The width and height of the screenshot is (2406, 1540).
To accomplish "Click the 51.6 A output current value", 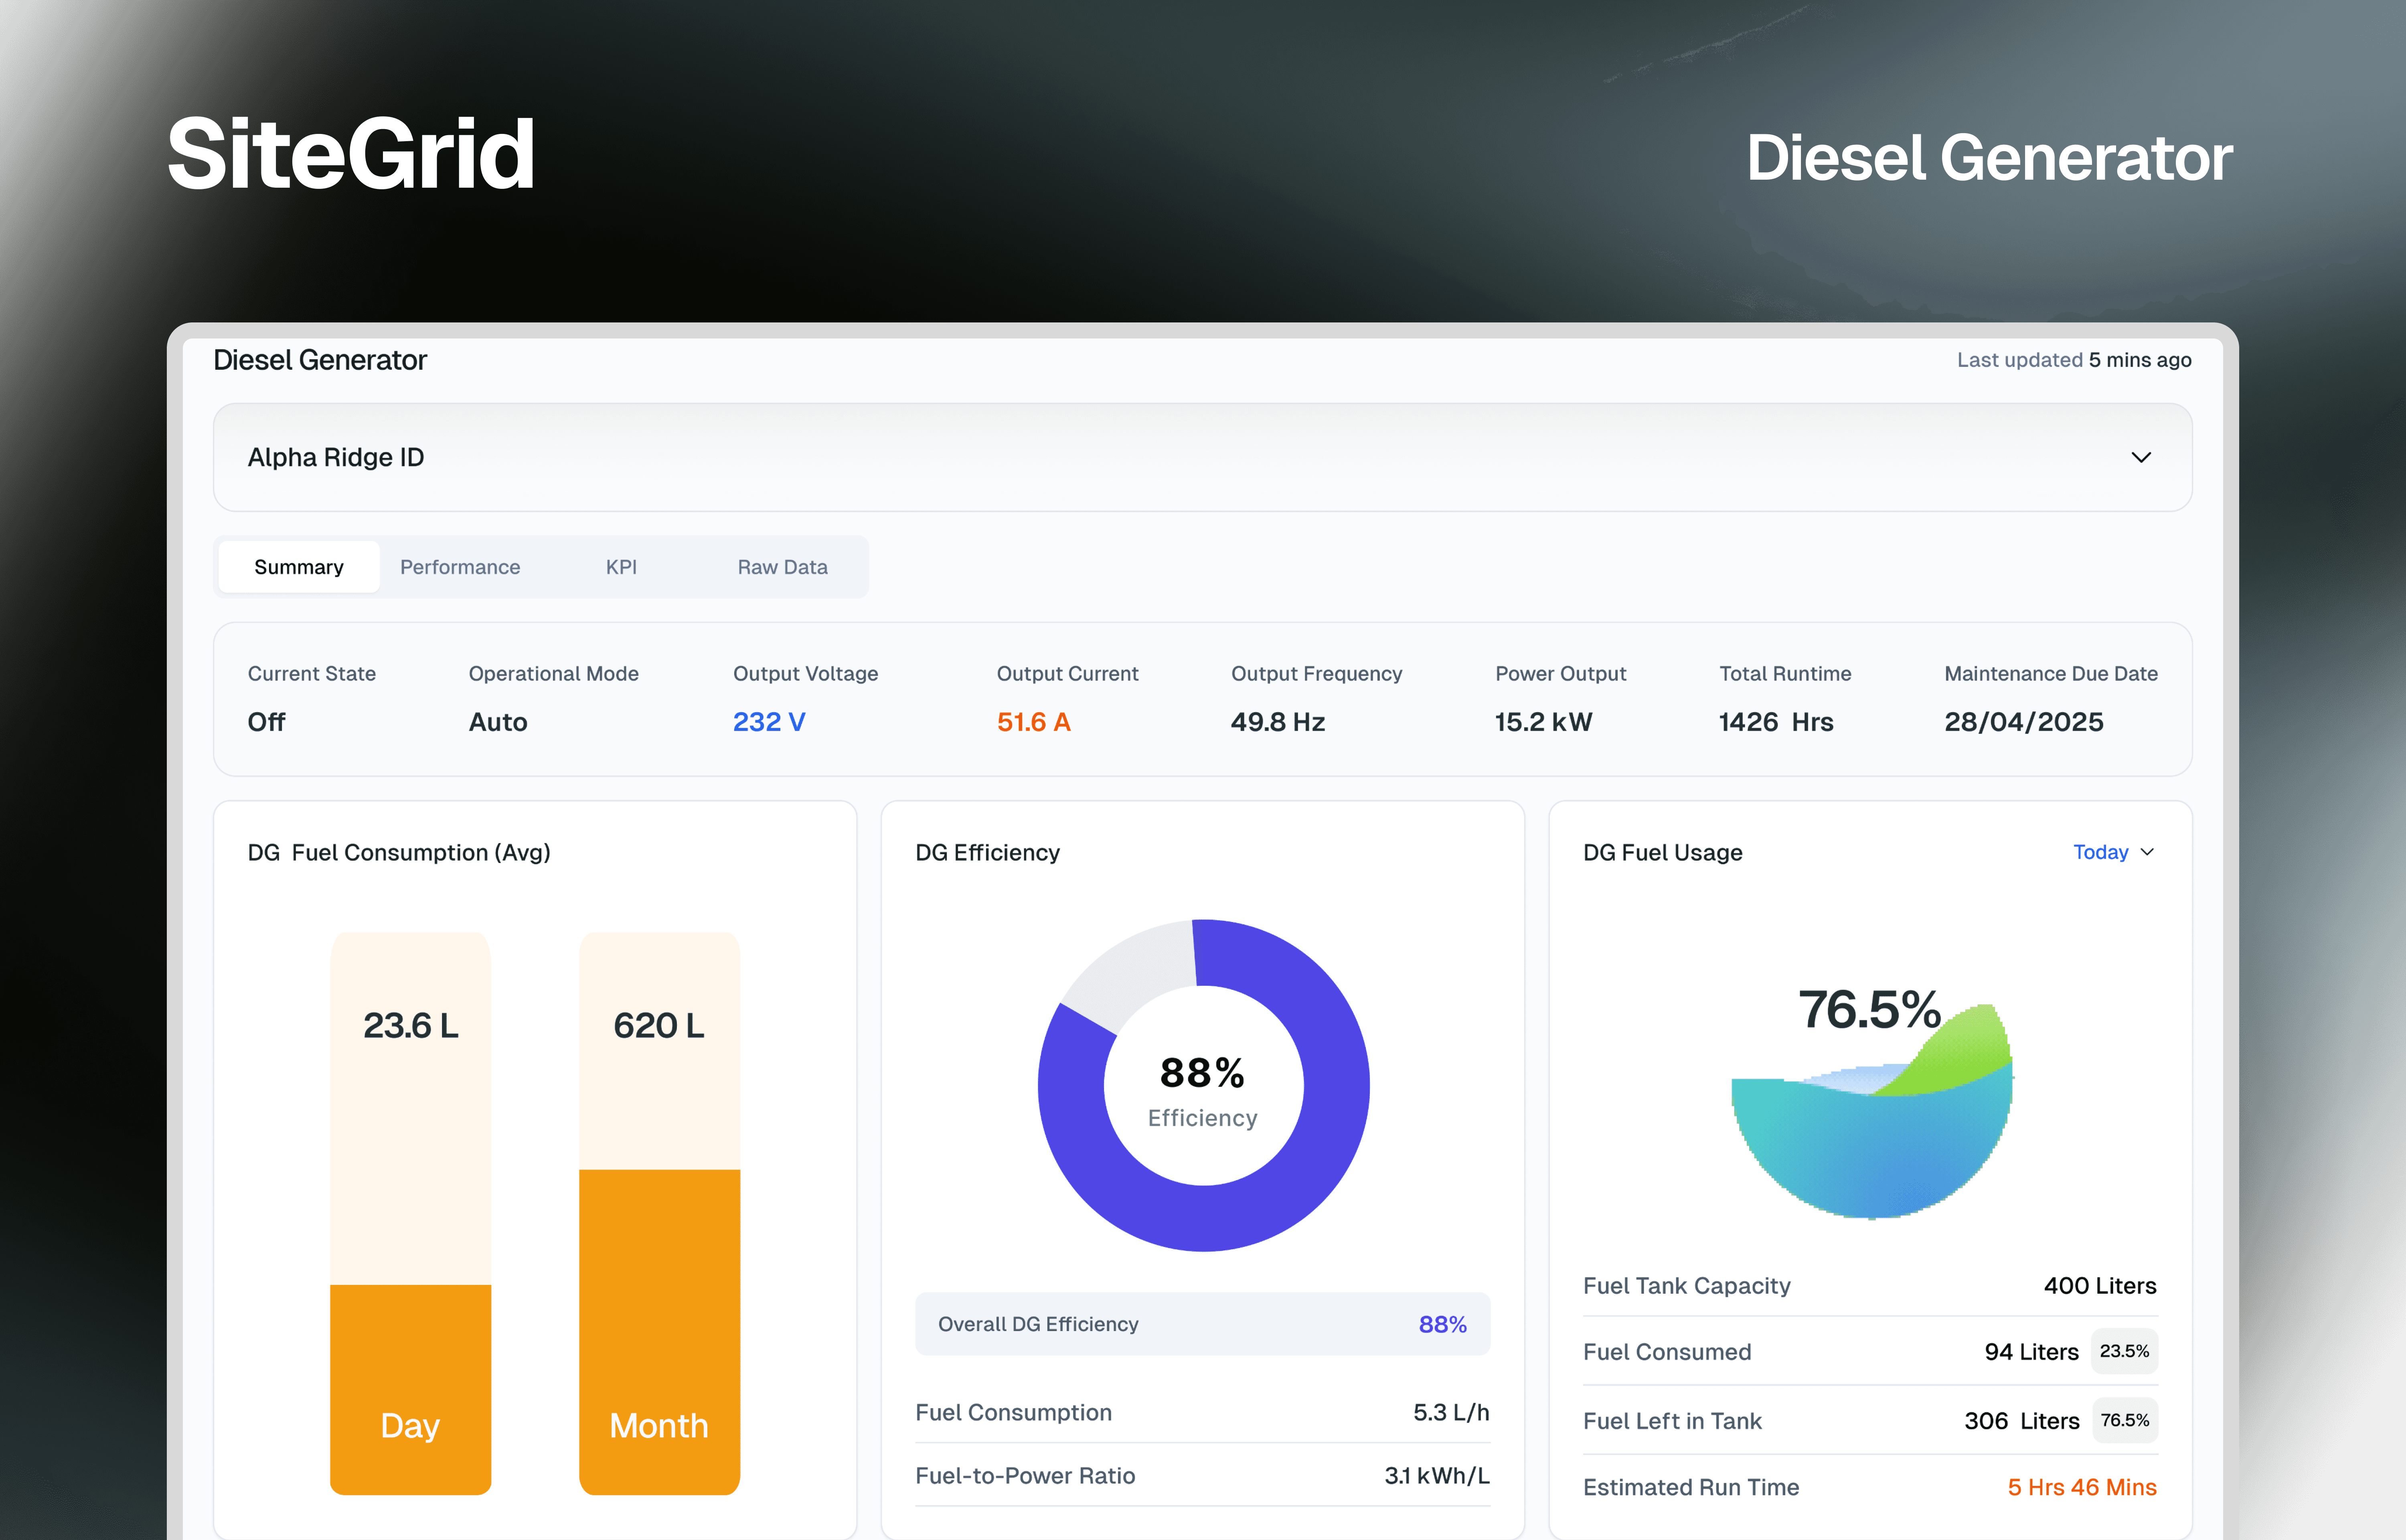I will click(1033, 722).
